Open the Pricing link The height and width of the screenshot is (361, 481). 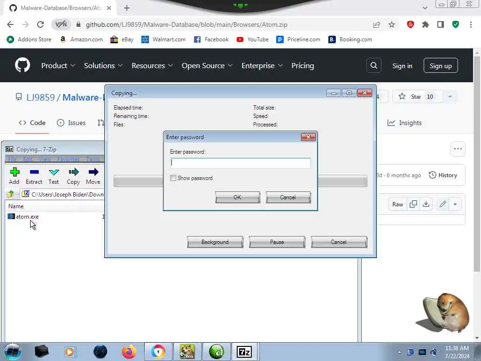click(x=303, y=66)
